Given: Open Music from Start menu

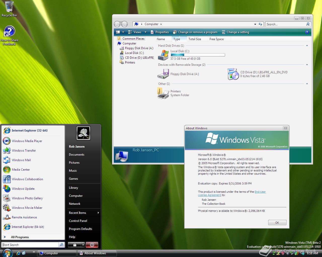Looking at the screenshot, I should (73, 171).
